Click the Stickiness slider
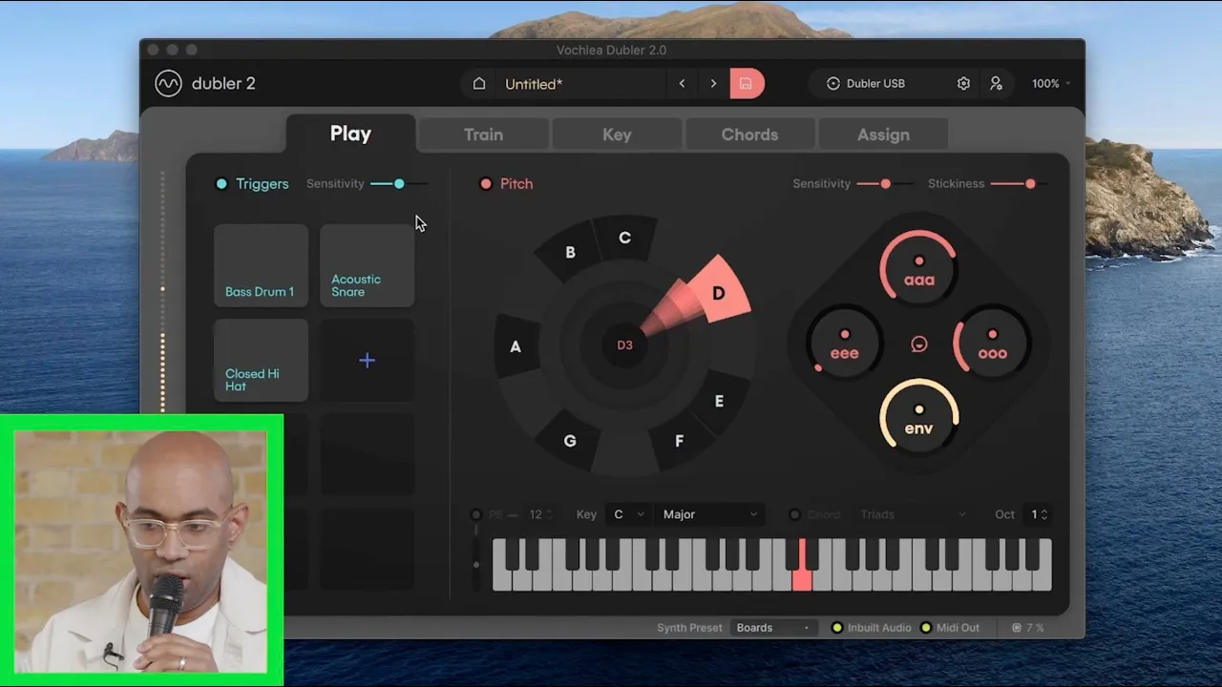The height and width of the screenshot is (687, 1222). point(1019,184)
